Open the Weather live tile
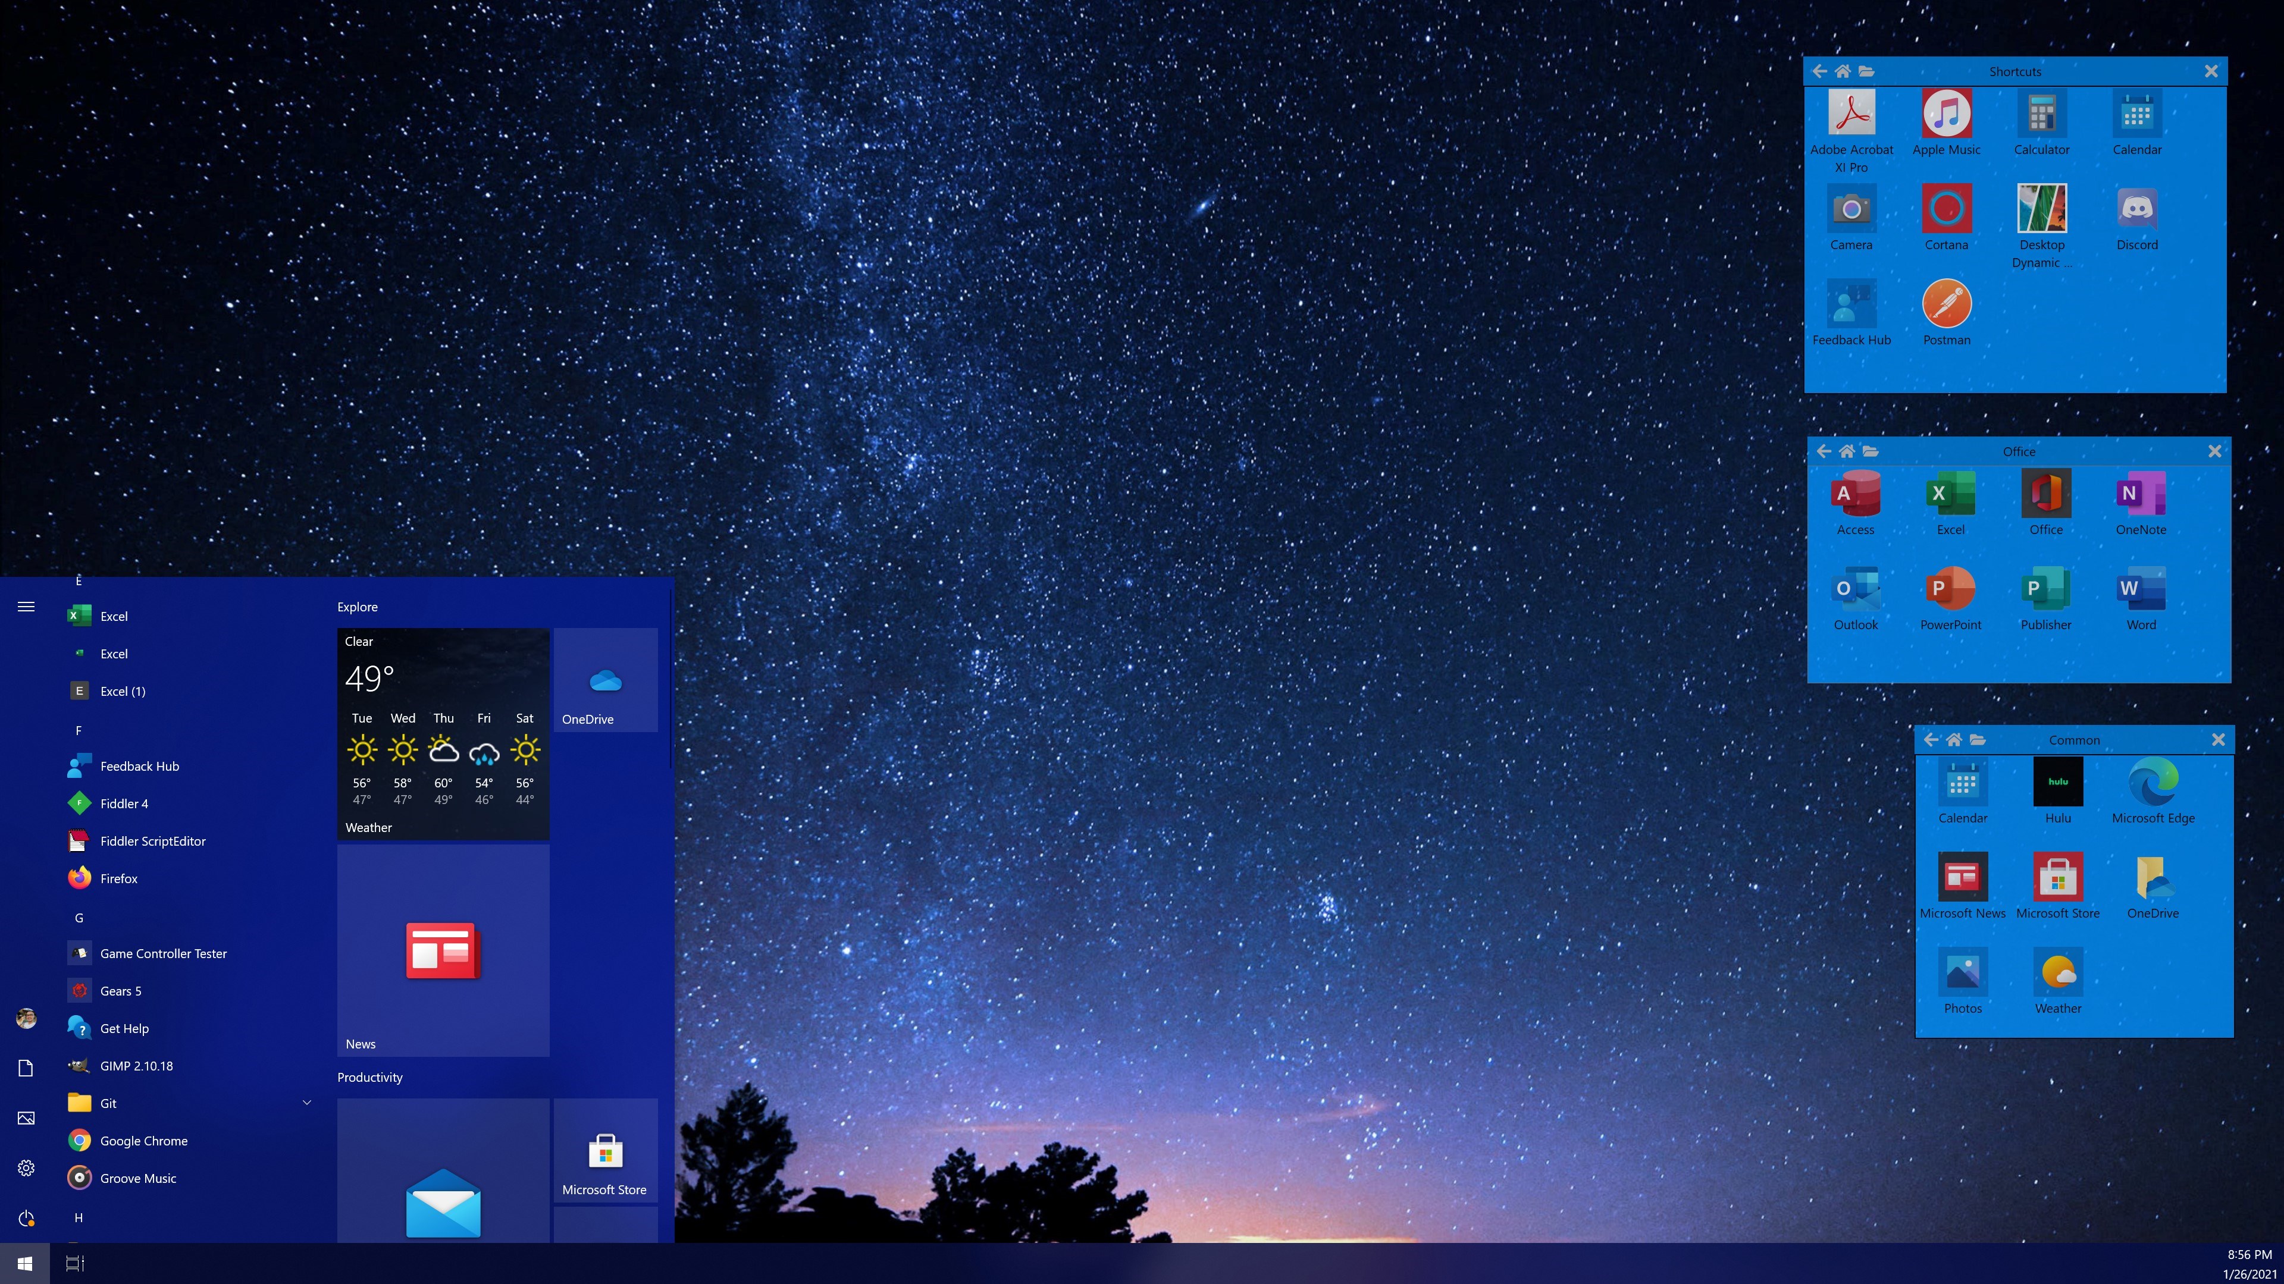 (443, 734)
